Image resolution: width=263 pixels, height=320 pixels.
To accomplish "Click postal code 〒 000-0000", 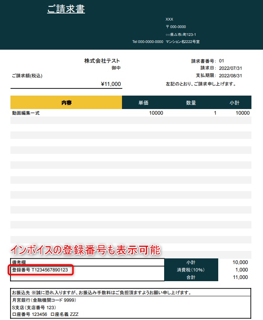I will pyautogui.click(x=176, y=27).
